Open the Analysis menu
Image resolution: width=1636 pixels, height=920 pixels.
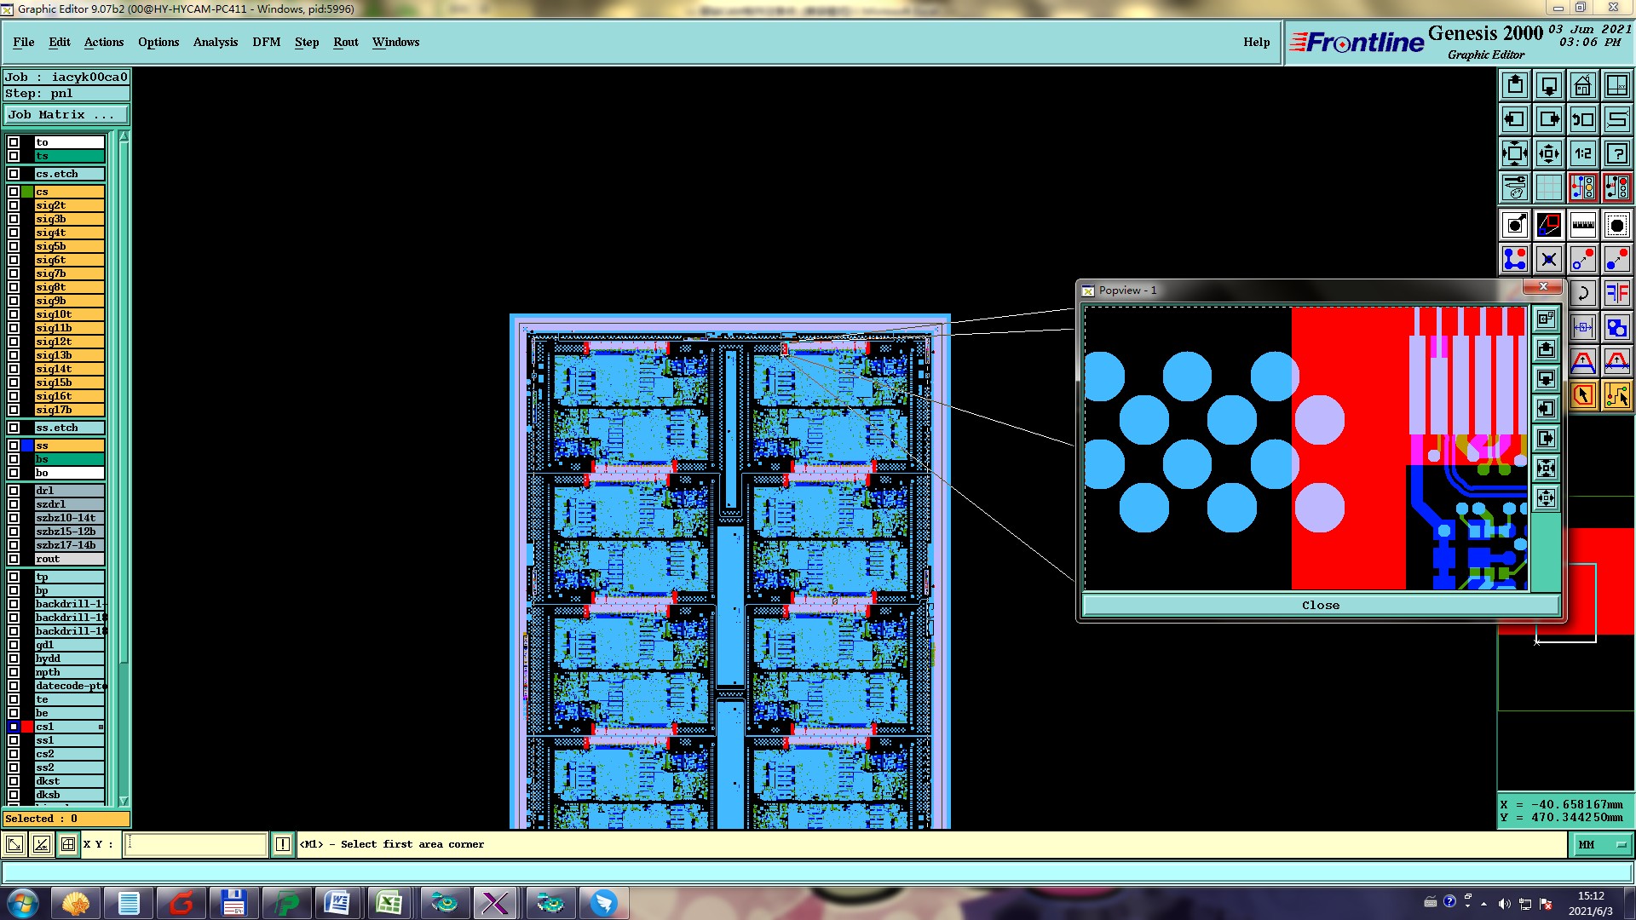point(215,42)
